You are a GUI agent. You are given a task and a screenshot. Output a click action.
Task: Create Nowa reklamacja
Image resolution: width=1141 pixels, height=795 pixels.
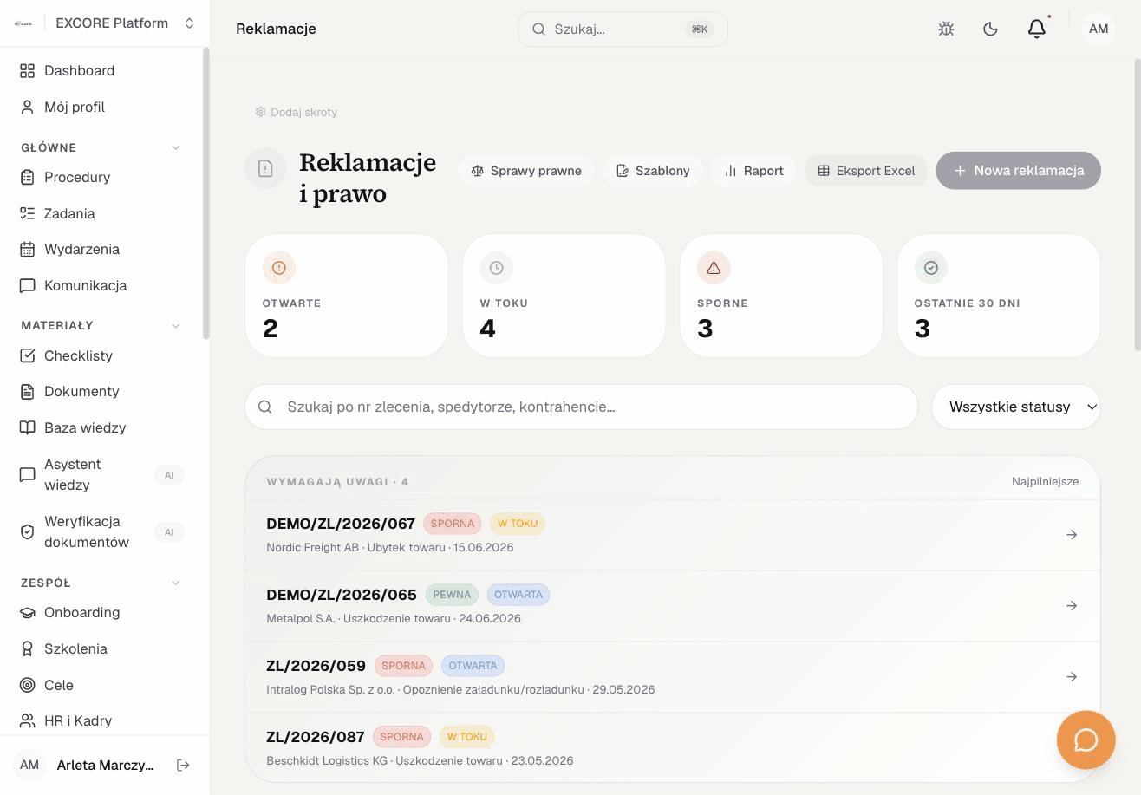coord(1018,171)
